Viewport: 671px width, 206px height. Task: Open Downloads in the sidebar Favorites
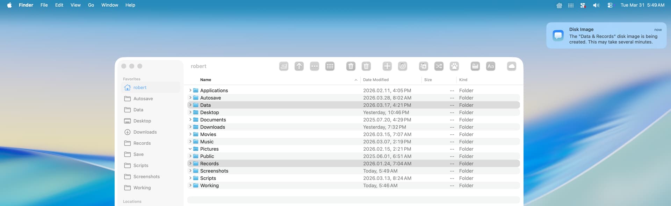click(x=145, y=132)
